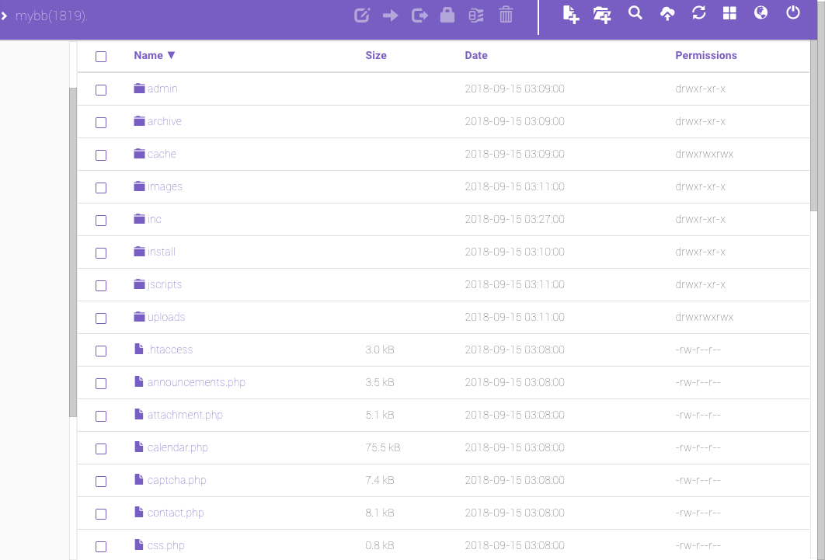Click the drwxrwxrwx permissions of uploads
Image resolution: width=825 pixels, height=560 pixels.
(x=704, y=317)
